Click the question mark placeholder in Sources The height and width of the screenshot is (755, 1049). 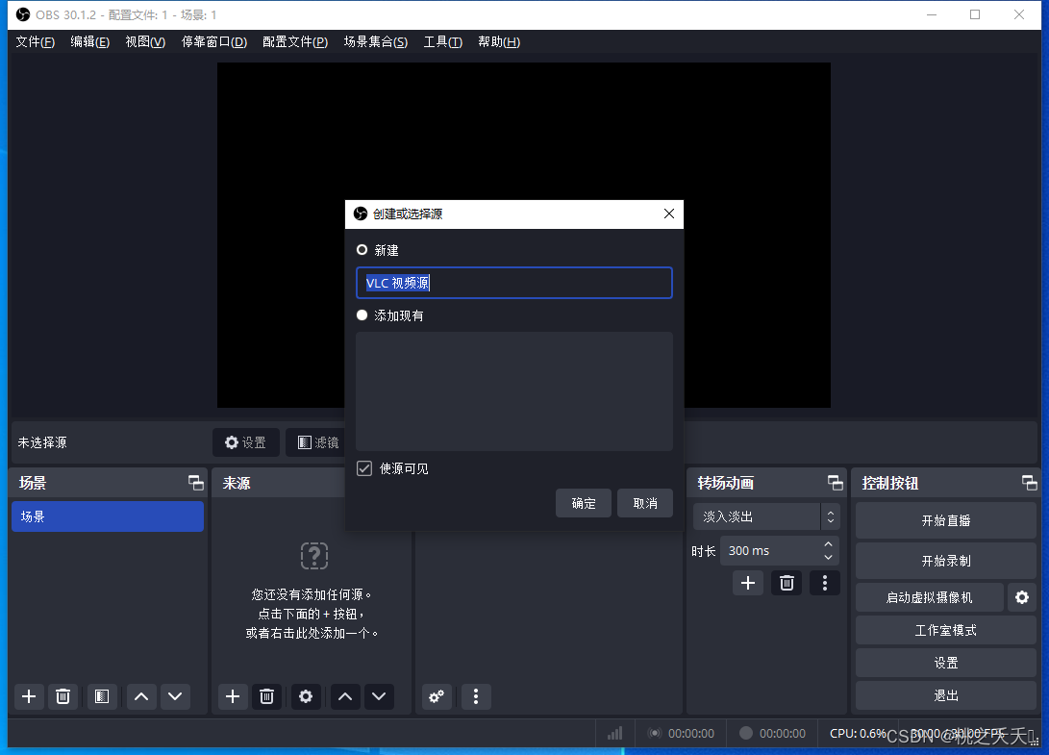(x=314, y=556)
